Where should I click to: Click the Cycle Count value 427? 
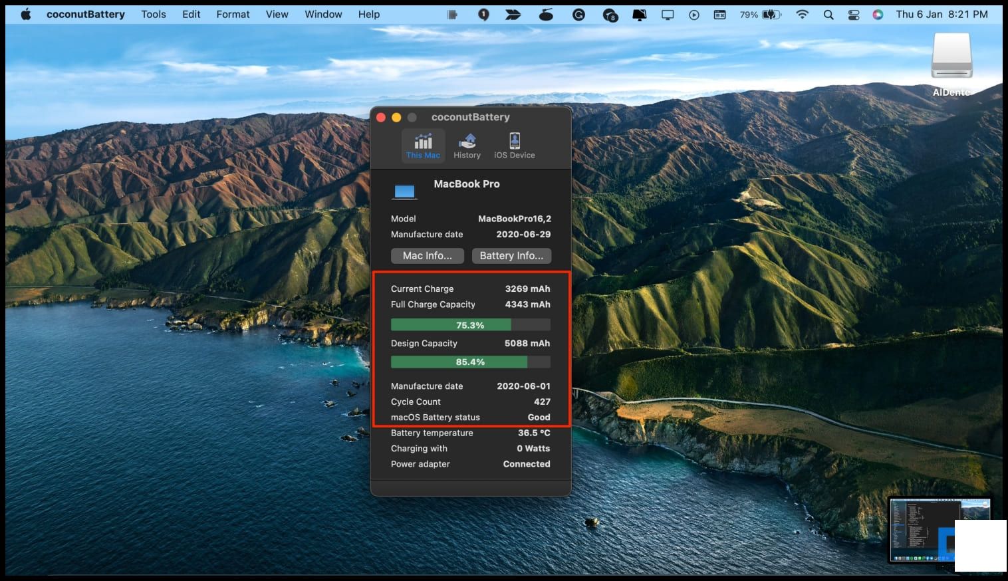542,402
